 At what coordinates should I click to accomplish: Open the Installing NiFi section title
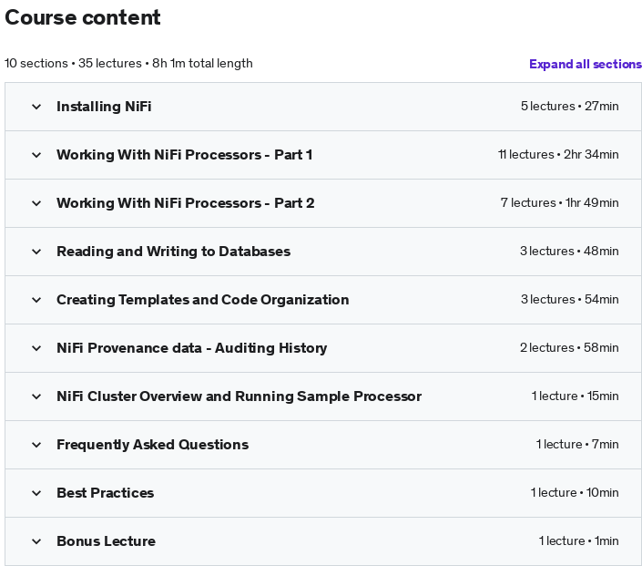(x=104, y=107)
